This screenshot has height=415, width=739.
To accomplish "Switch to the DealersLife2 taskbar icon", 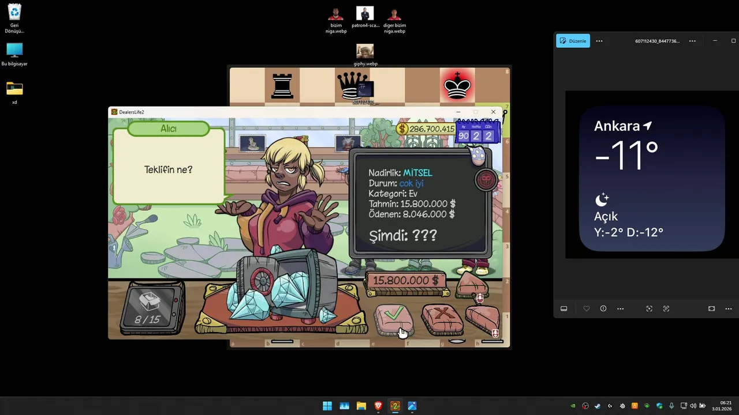I will (395, 406).
